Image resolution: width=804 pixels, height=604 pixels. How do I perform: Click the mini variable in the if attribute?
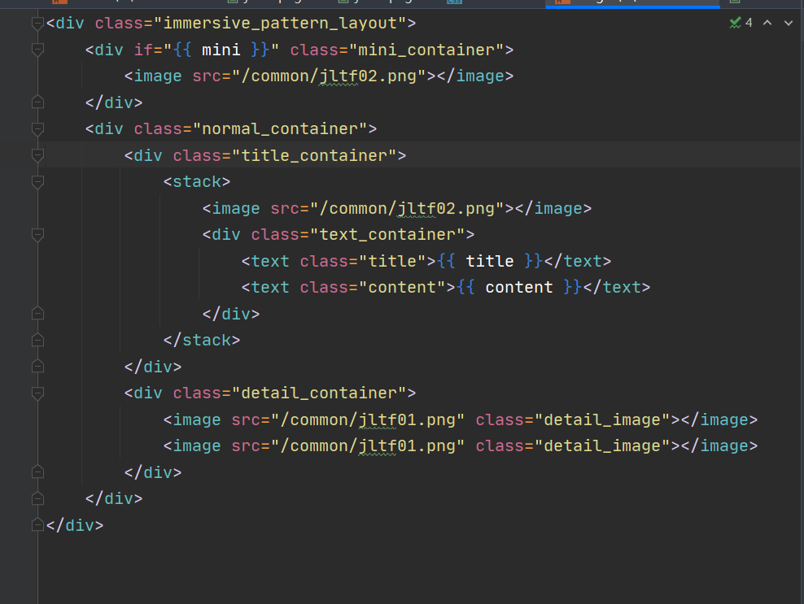(x=221, y=50)
